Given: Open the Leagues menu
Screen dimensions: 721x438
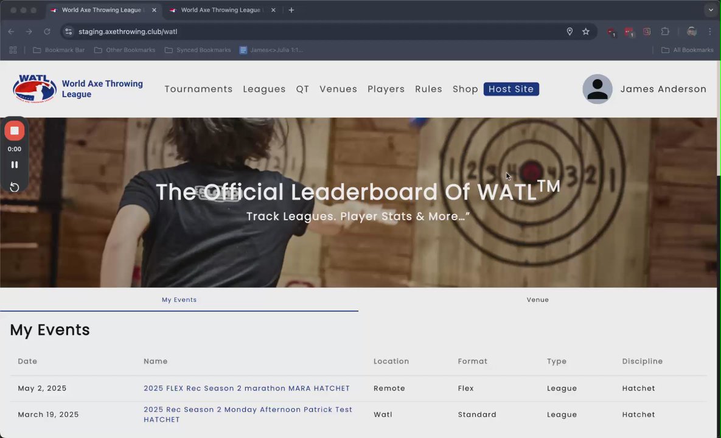Looking at the screenshot, I should tap(265, 89).
